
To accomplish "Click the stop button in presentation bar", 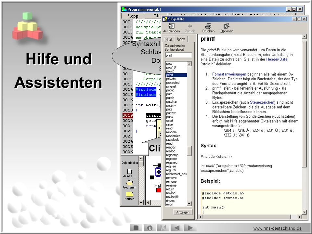I will pyautogui.click(x=136, y=228).
